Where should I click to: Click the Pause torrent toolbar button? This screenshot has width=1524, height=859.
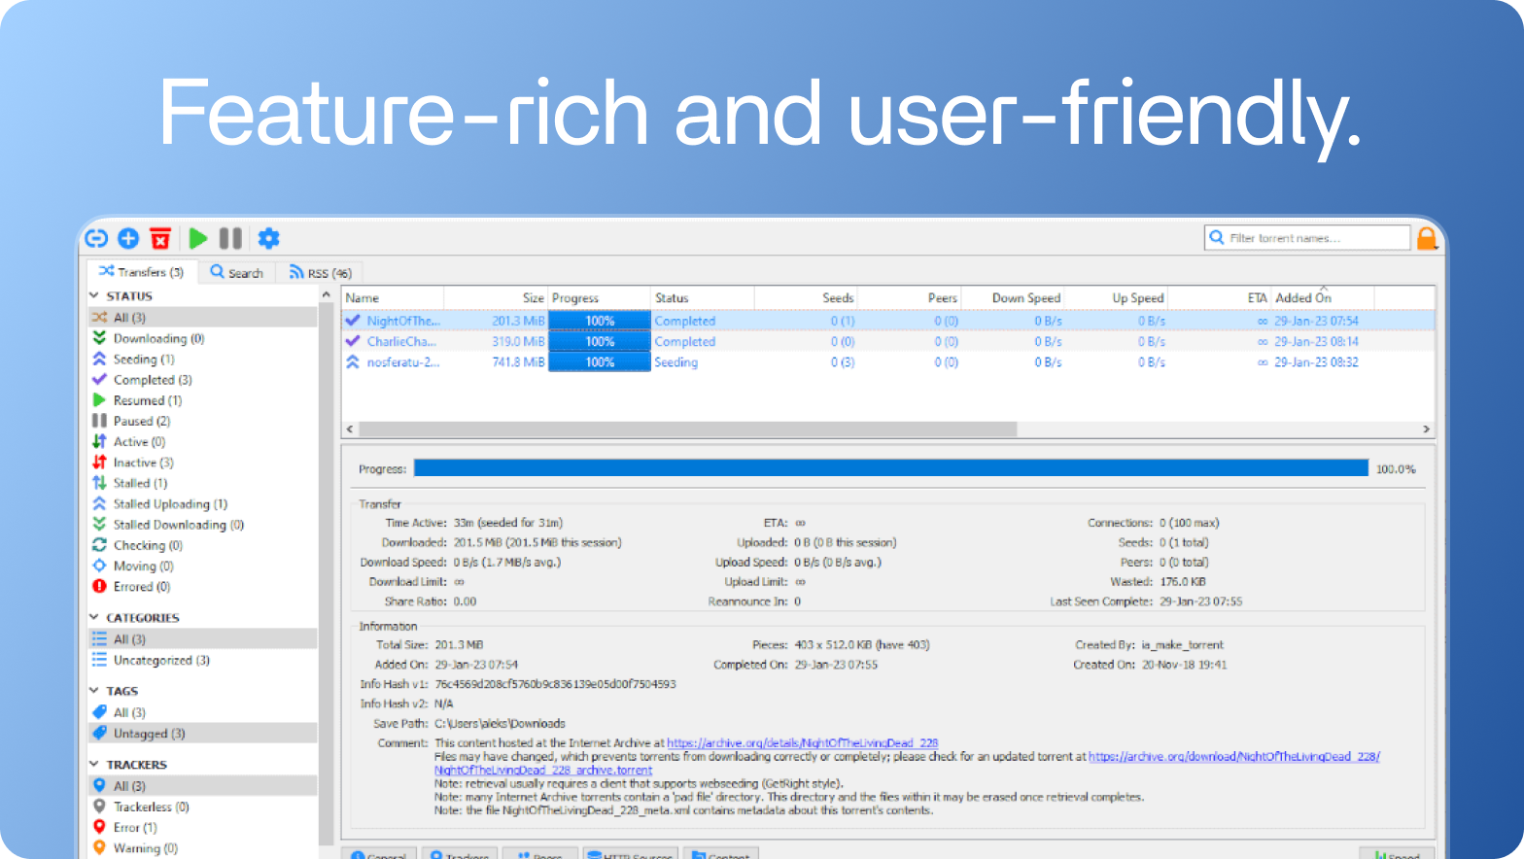point(230,238)
